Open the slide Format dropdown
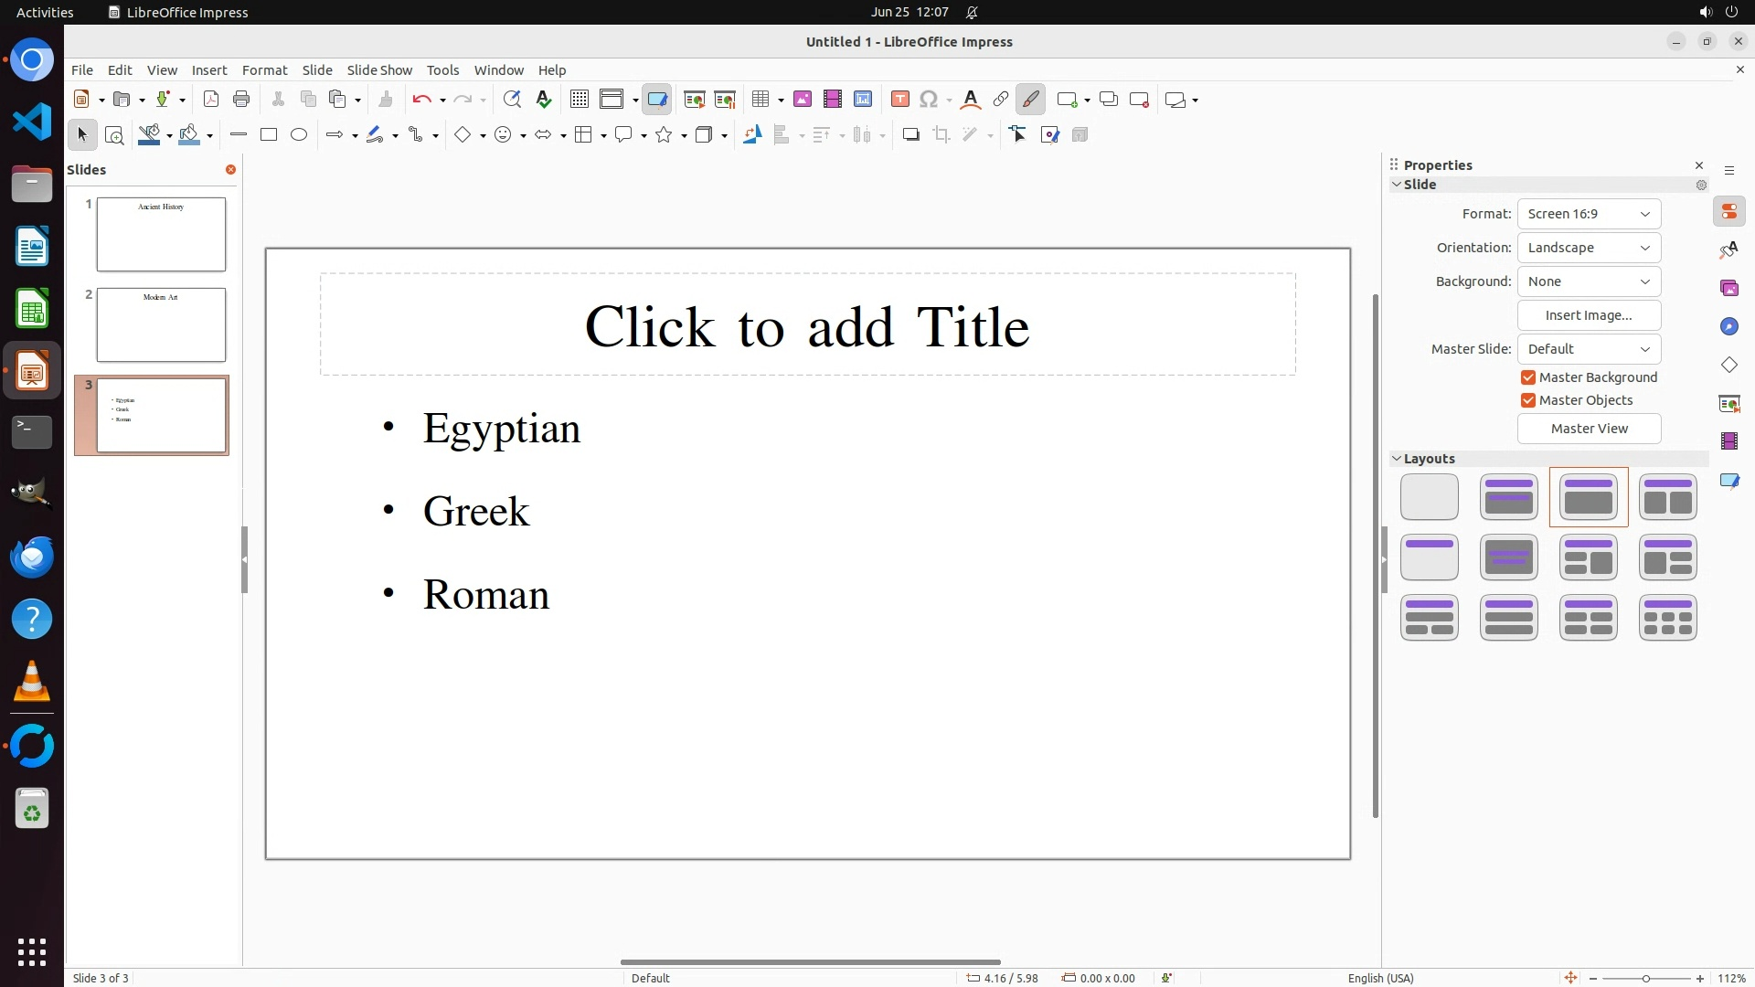Screen dimensions: 1755x987 point(1589,214)
